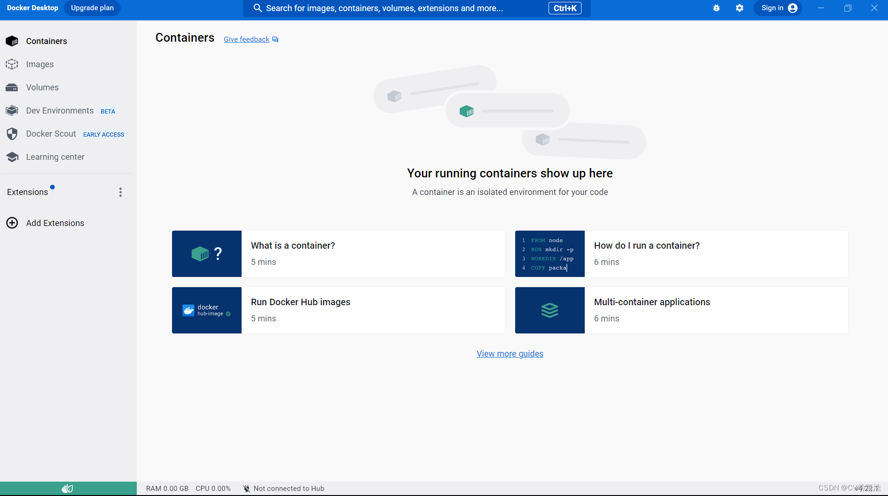Click the Add Extensions plus icon
The height and width of the screenshot is (496, 888).
pos(12,223)
